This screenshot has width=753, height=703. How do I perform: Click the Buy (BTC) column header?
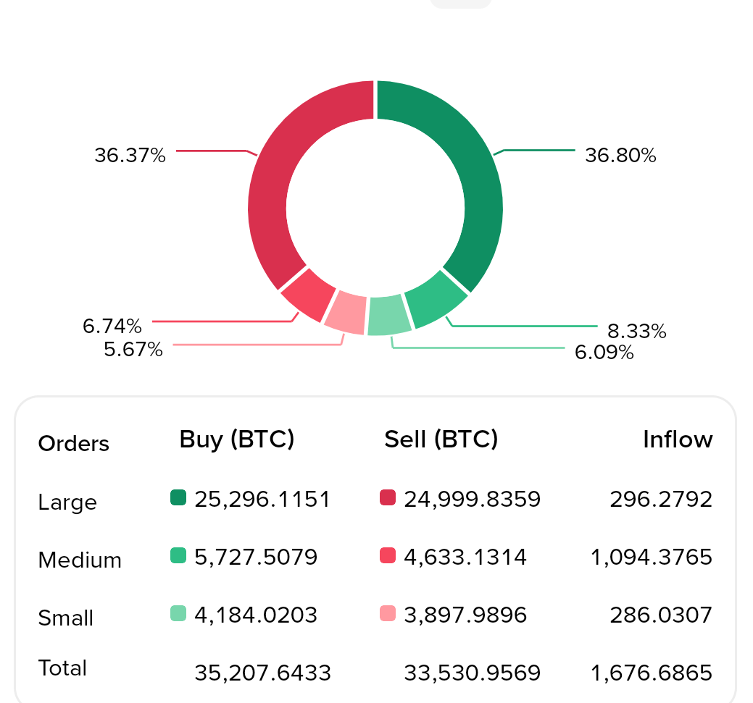(x=237, y=439)
